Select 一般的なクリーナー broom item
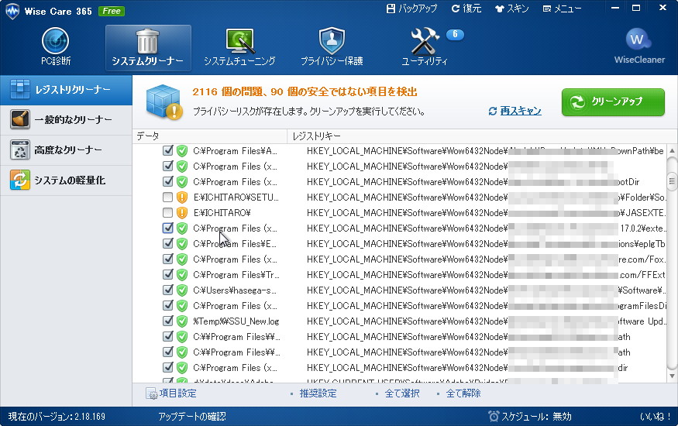The width and height of the screenshot is (678, 426). [x=66, y=120]
